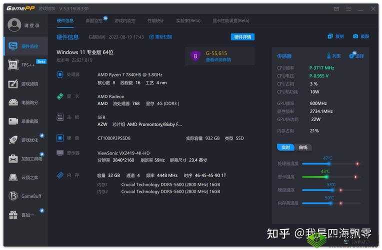Switch to the 桌面监控 tab
The image size is (382, 250).
click(94, 20)
